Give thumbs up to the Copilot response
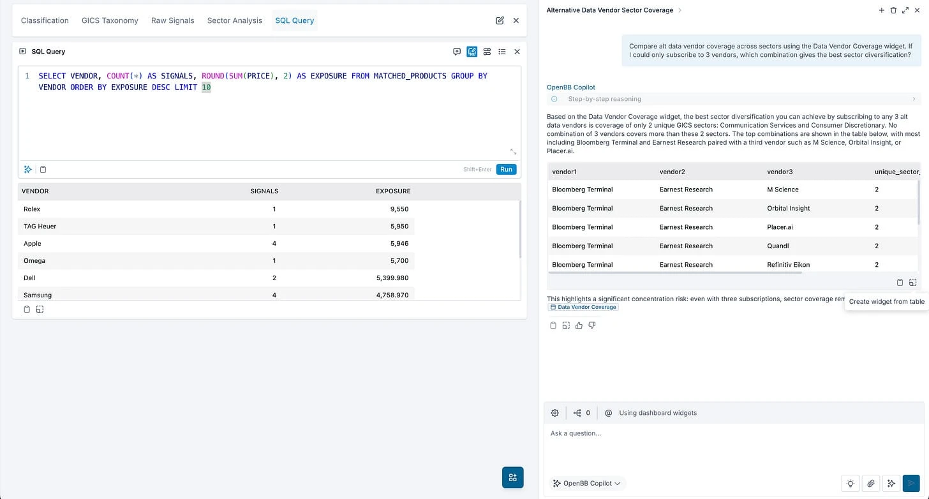The height and width of the screenshot is (499, 929). coord(579,325)
